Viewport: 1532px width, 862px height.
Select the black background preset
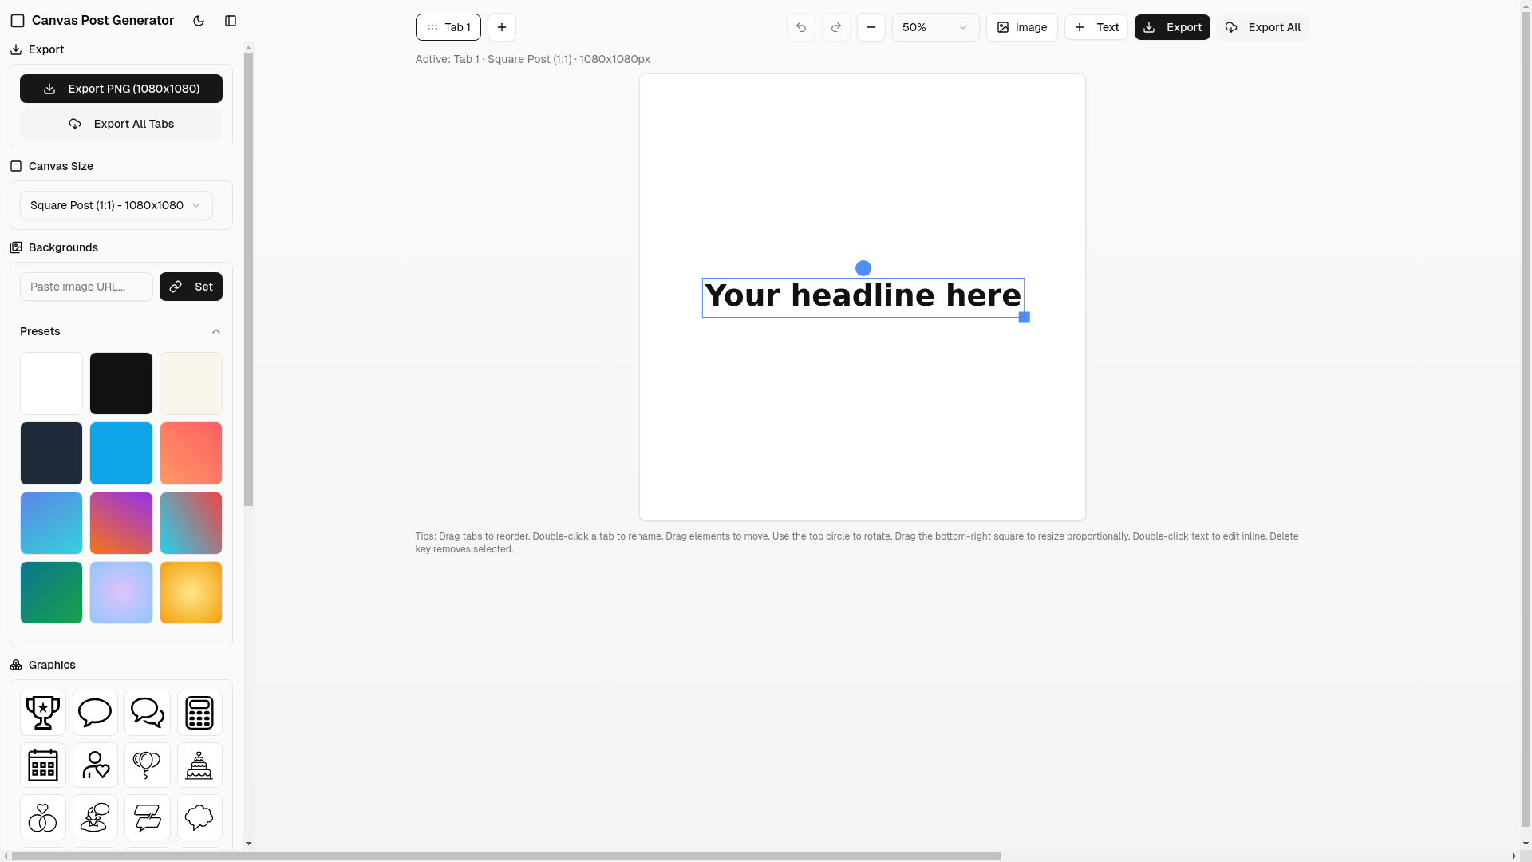[x=121, y=383]
